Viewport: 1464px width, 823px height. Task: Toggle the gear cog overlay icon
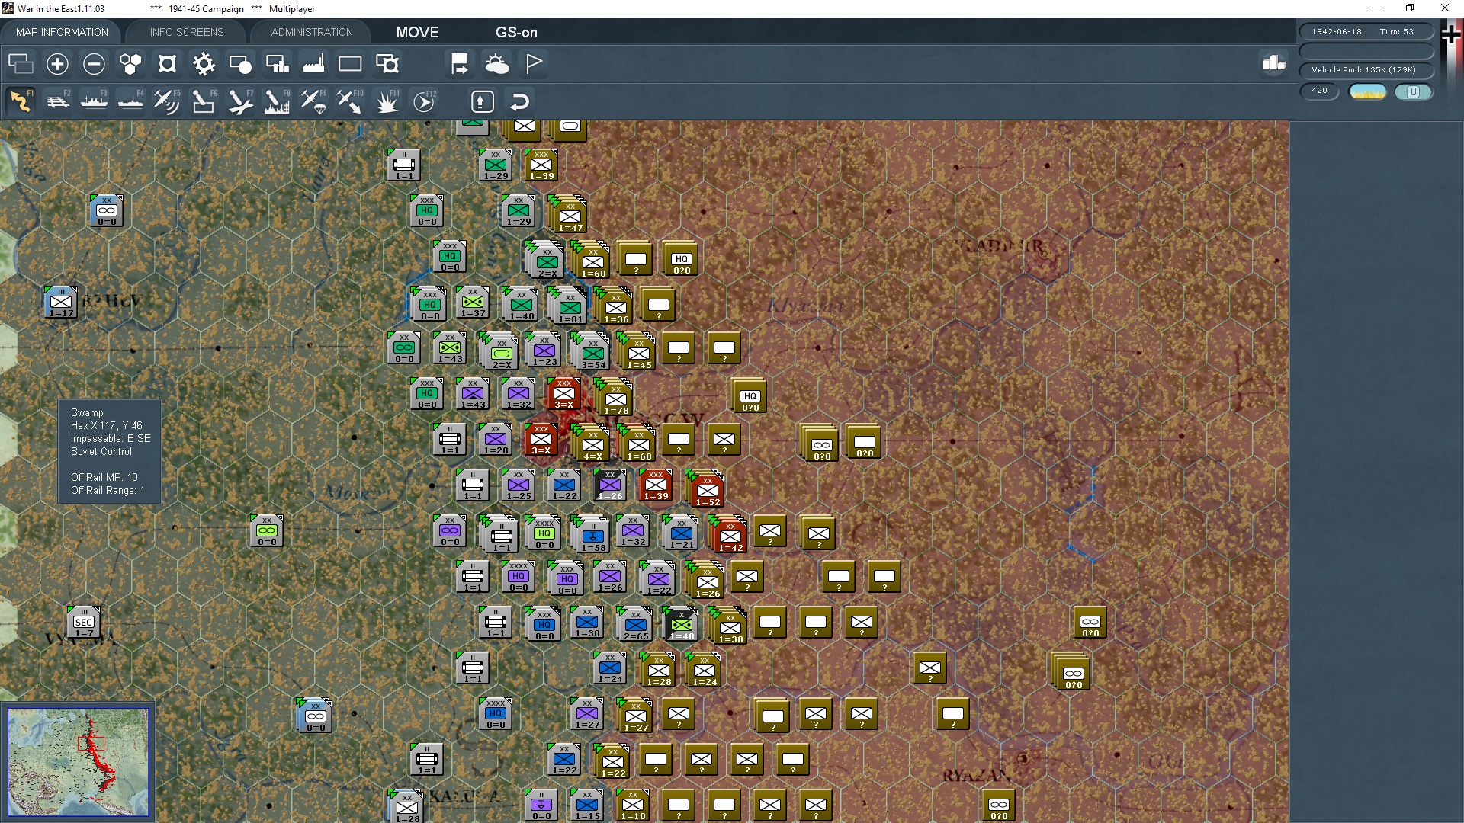(204, 63)
